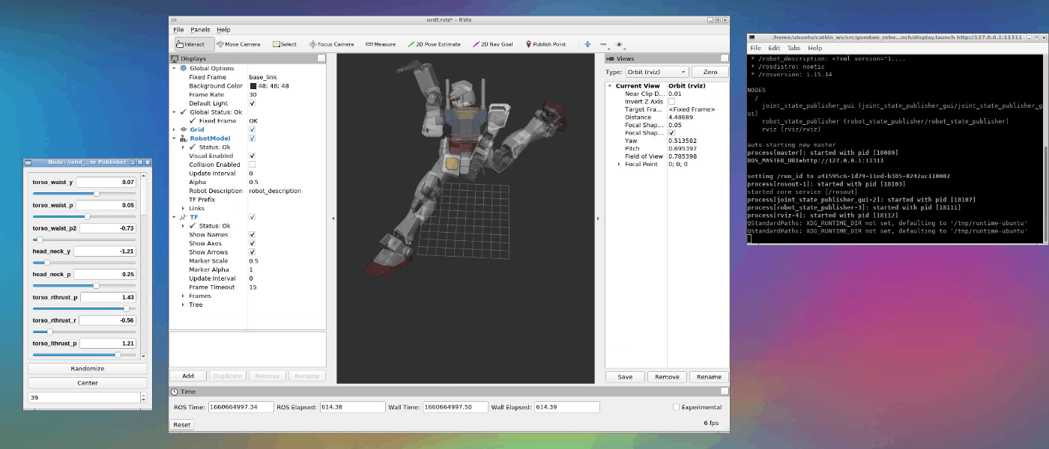Disable the Grid display checkbox
The image size is (1049, 449).
pyautogui.click(x=252, y=129)
